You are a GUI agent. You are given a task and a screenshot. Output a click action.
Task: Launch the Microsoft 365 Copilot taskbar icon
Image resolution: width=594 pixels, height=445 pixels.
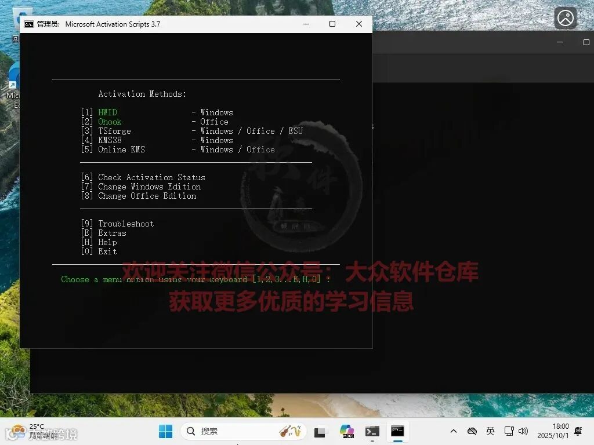pyautogui.click(x=347, y=431)
